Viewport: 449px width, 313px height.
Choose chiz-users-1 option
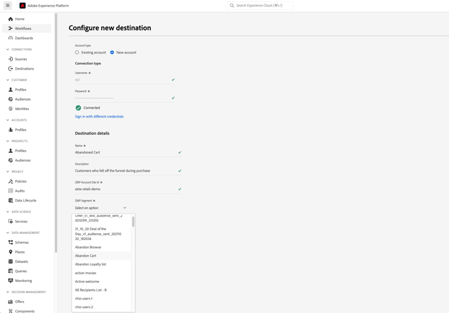[x=102, y=299]
